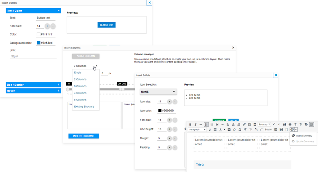The image size is (318, 172).
Task: Choose 5 Columns from structure list
Action: pos(80,100)
